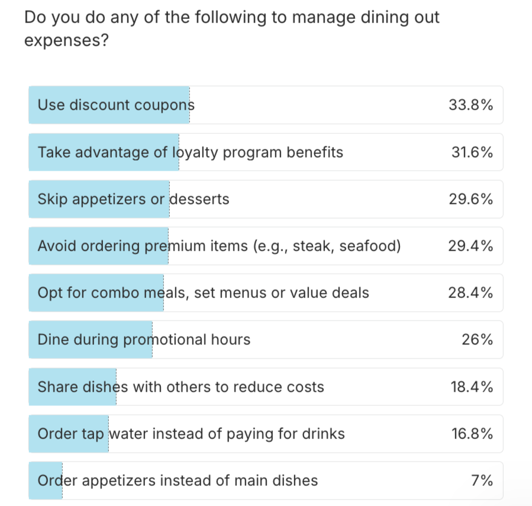Click the survey question heading text

[x=231, y=17]
